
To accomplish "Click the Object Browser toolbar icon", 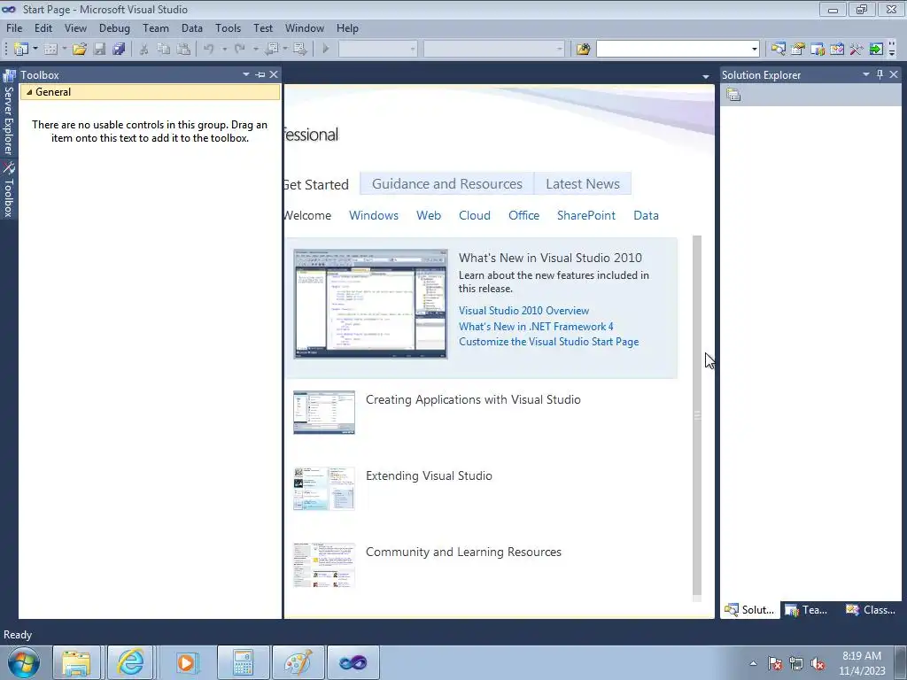I will pos(837,50).
